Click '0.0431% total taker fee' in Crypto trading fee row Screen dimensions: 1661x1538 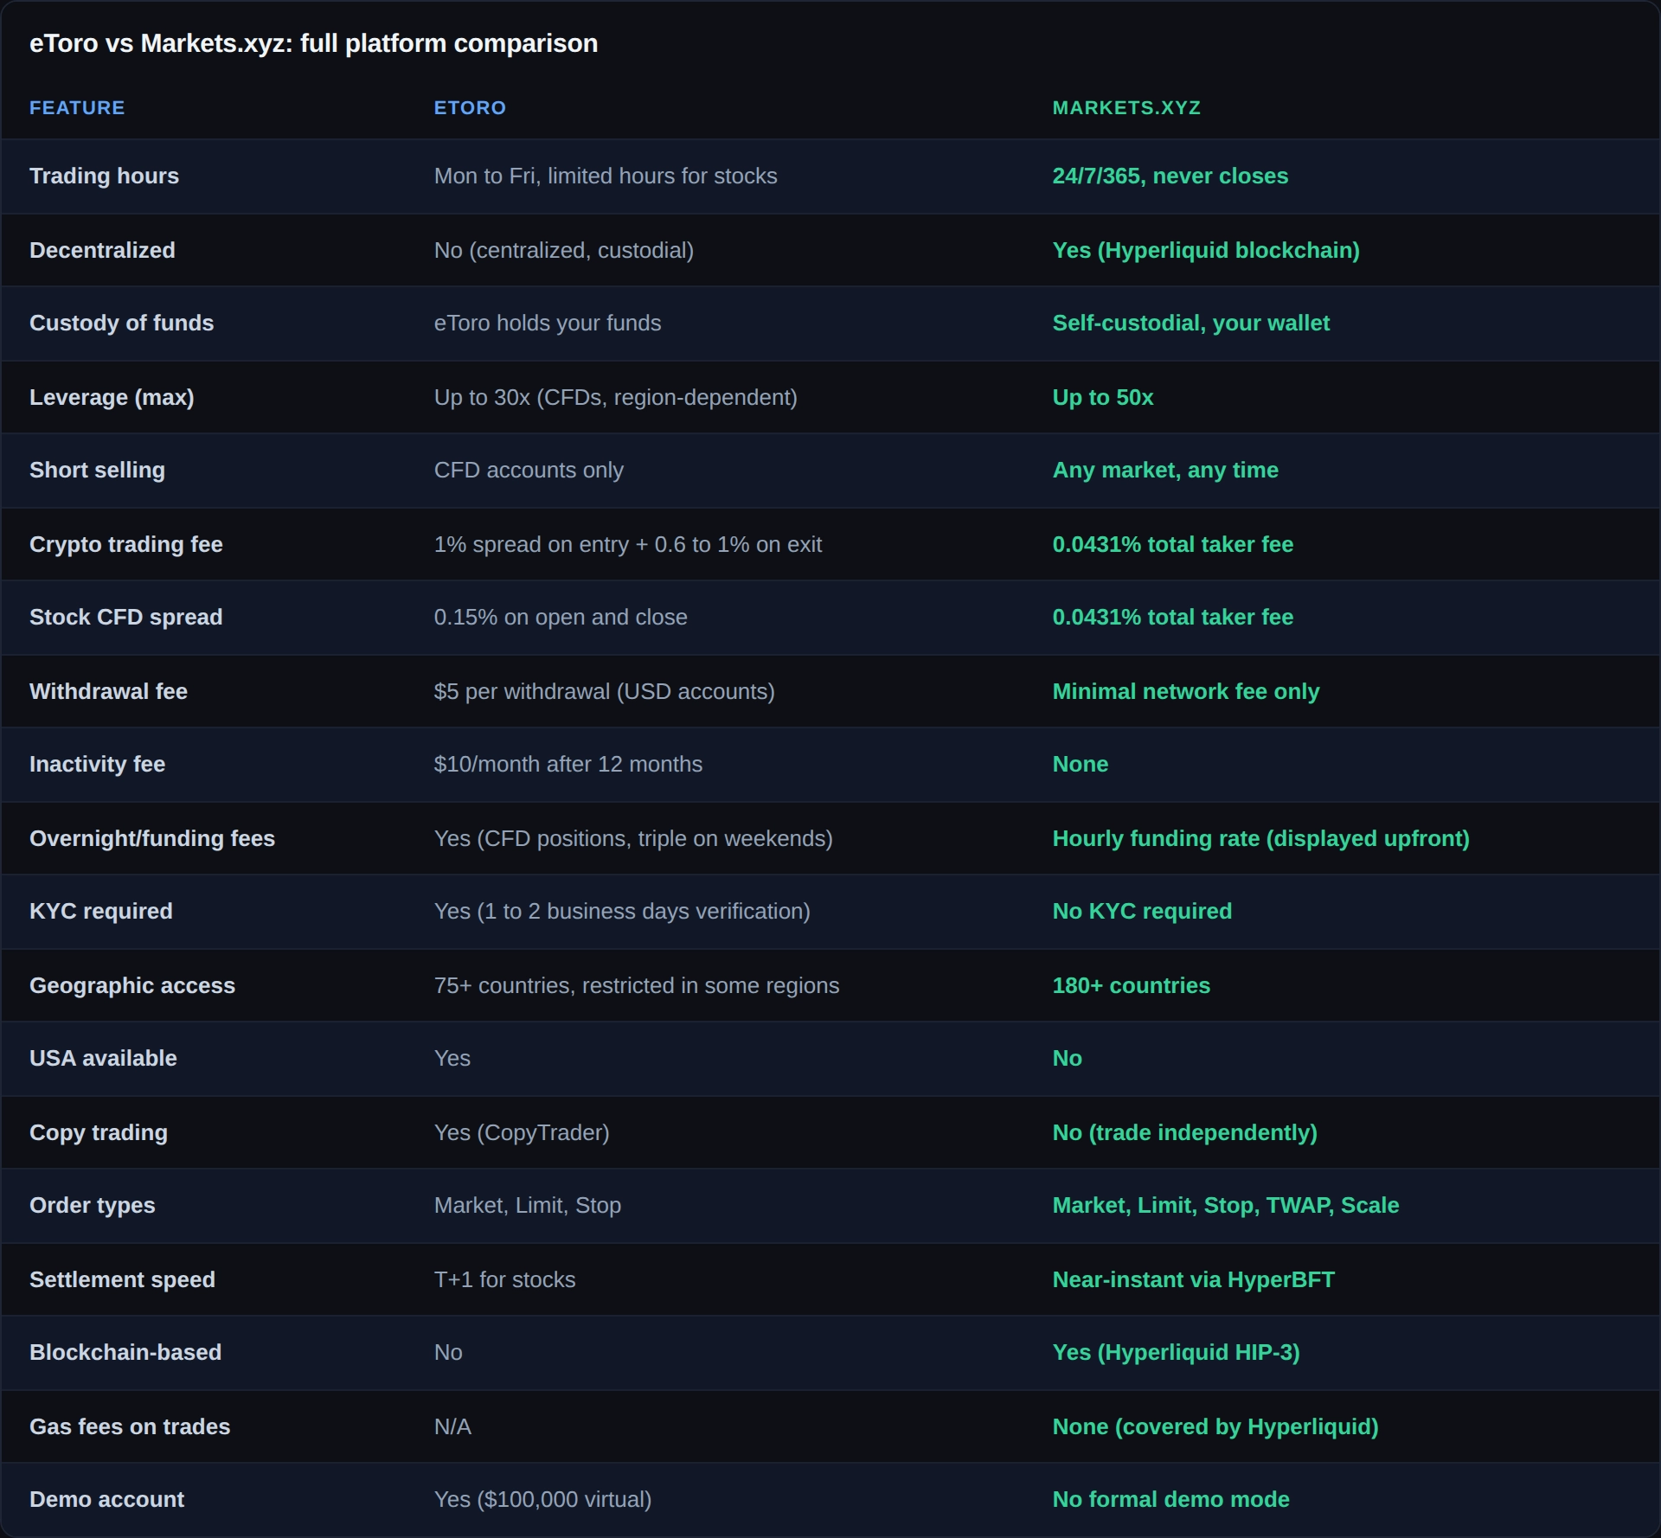[1172, 544]
